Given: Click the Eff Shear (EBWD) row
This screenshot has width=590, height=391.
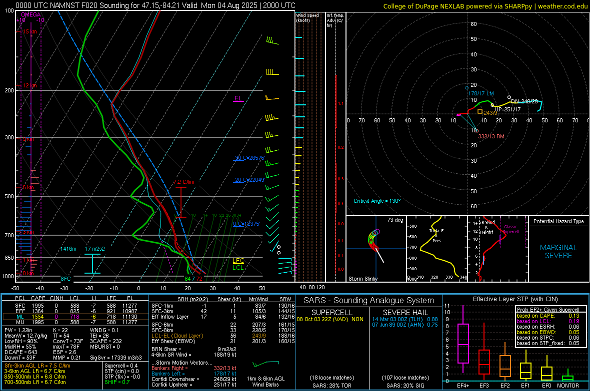Looking at the screenshot, I should pyautogui.click(x=223, y=341).
